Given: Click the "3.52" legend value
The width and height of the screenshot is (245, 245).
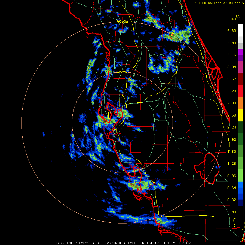Looking at the screenshot, I should click(x=232, y=79).
